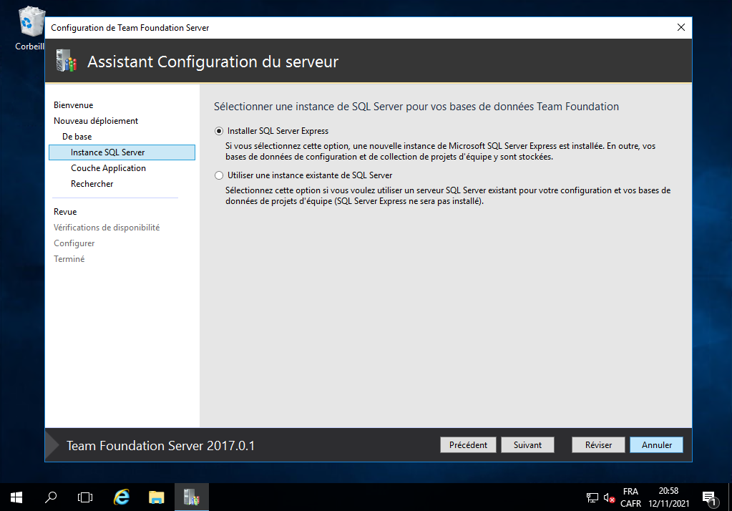The height and width of the screenshot is (511, 732).
Task: Open Task View on the taskbar
Action: pyautogui.click(x=85, y=497)
